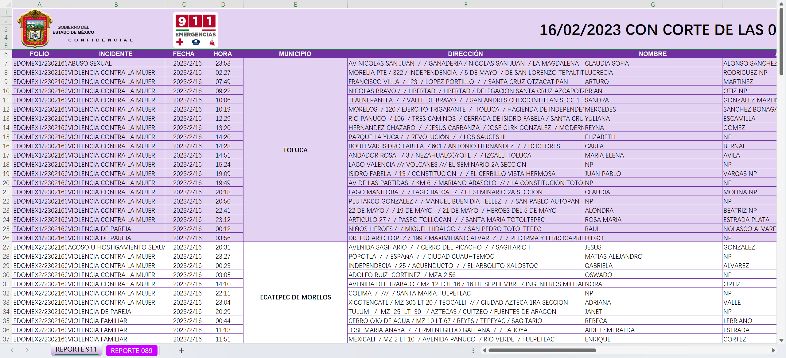Switch to the REPORTE 089 sheet tab
Image resolution: width=786 pixels, height=358 pixels.
click(x=131, y=351)
